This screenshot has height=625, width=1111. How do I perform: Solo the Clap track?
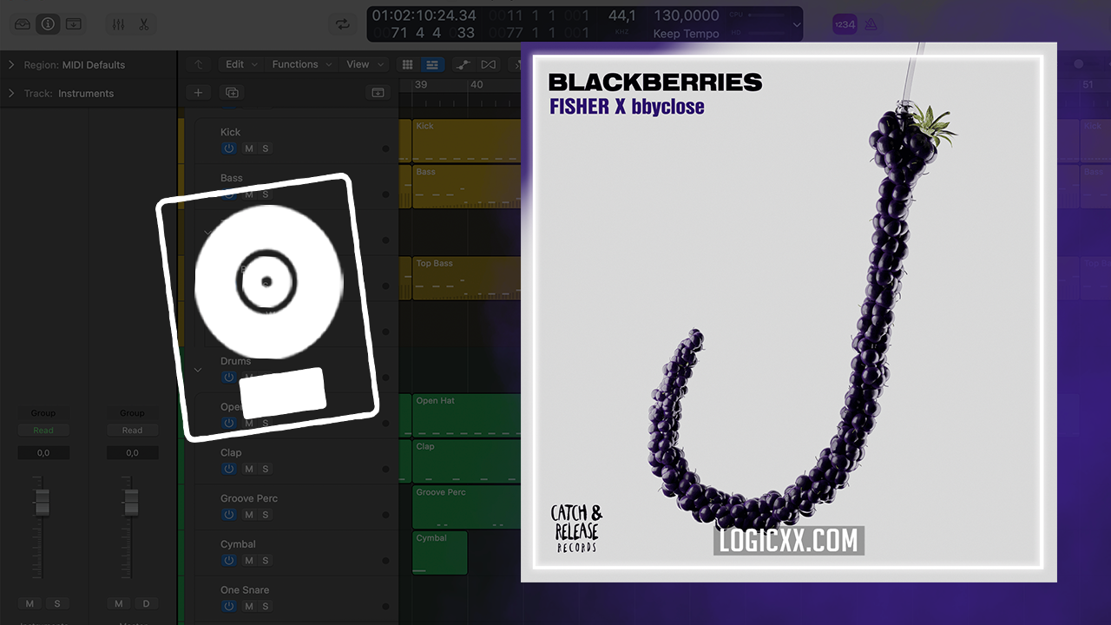tap(266, 469)
